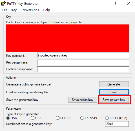Click the 'Key comment:' label
This screenshot has height=131, width=135.
pyautogui.click(x=16, y=56)
